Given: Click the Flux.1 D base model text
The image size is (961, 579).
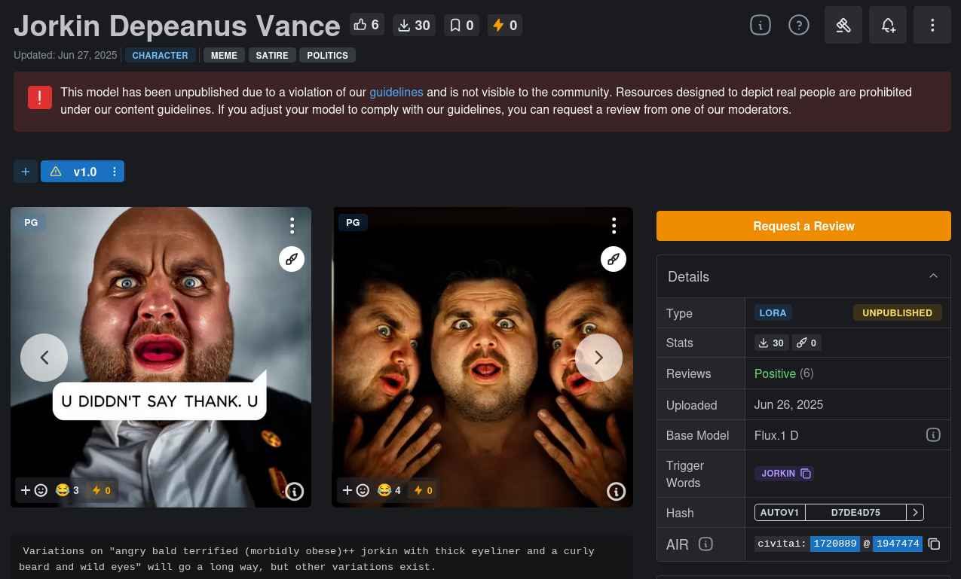Looking at the screenshot, I should pos(776,435).
